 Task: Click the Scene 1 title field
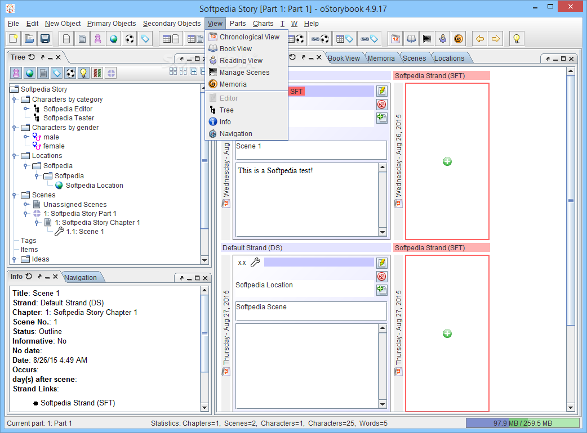311,150
